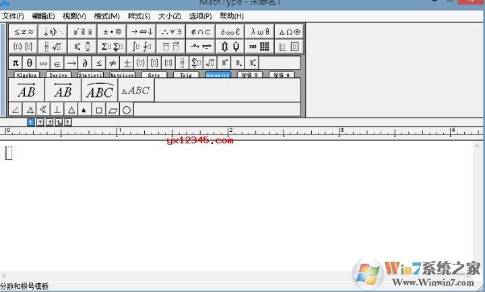Switch to the Matrices tab
The height and width of the screenshot is (292, 485).
click(x=122, y=75)
